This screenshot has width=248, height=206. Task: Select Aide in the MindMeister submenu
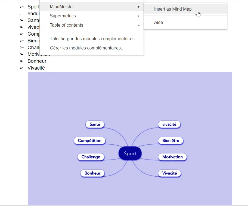click(x=185, y=23)
